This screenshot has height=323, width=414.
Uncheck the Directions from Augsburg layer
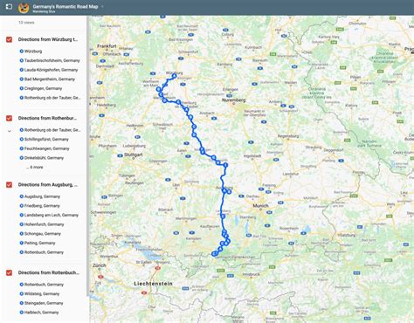coord(10,185)
